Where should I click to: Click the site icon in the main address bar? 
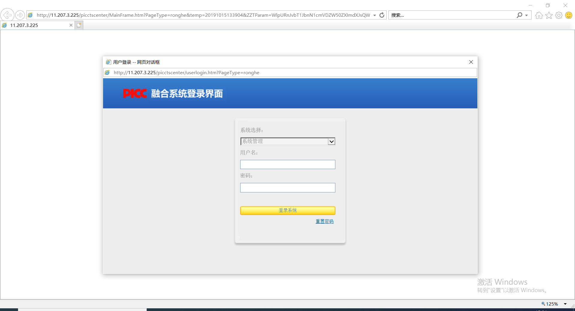[x=30, y=15]
